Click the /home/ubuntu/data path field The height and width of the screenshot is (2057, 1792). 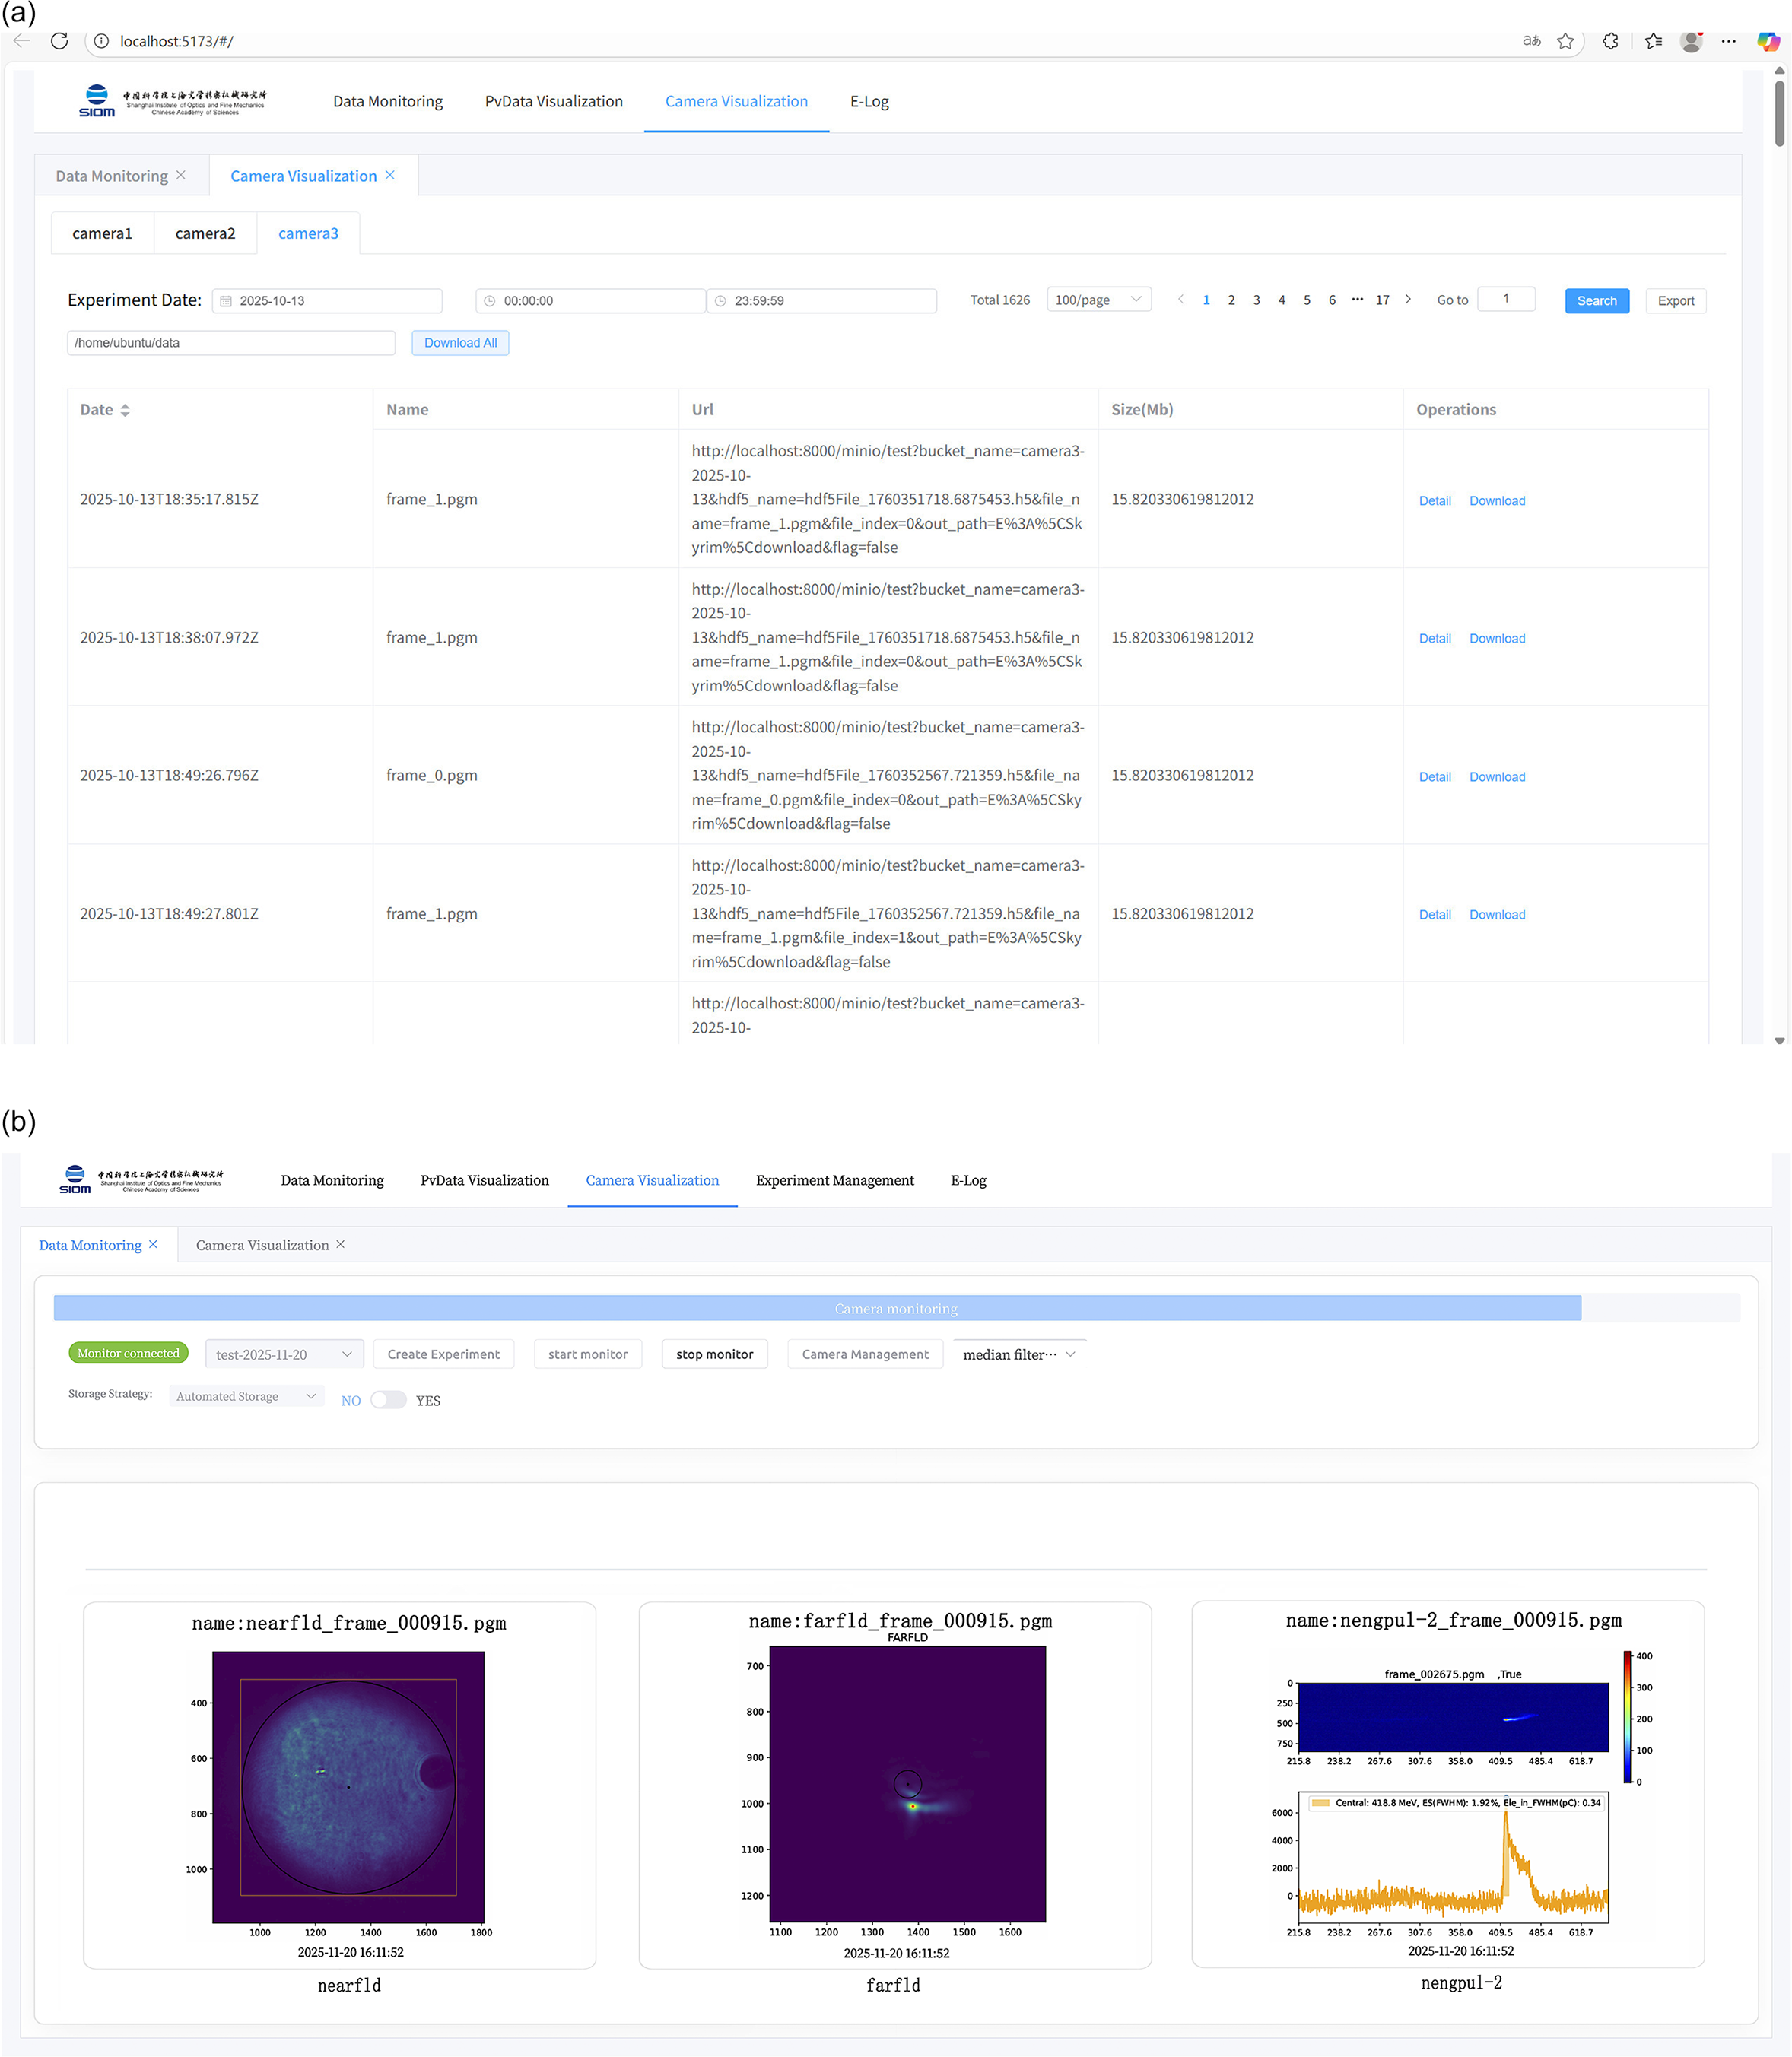coord(231,343)
